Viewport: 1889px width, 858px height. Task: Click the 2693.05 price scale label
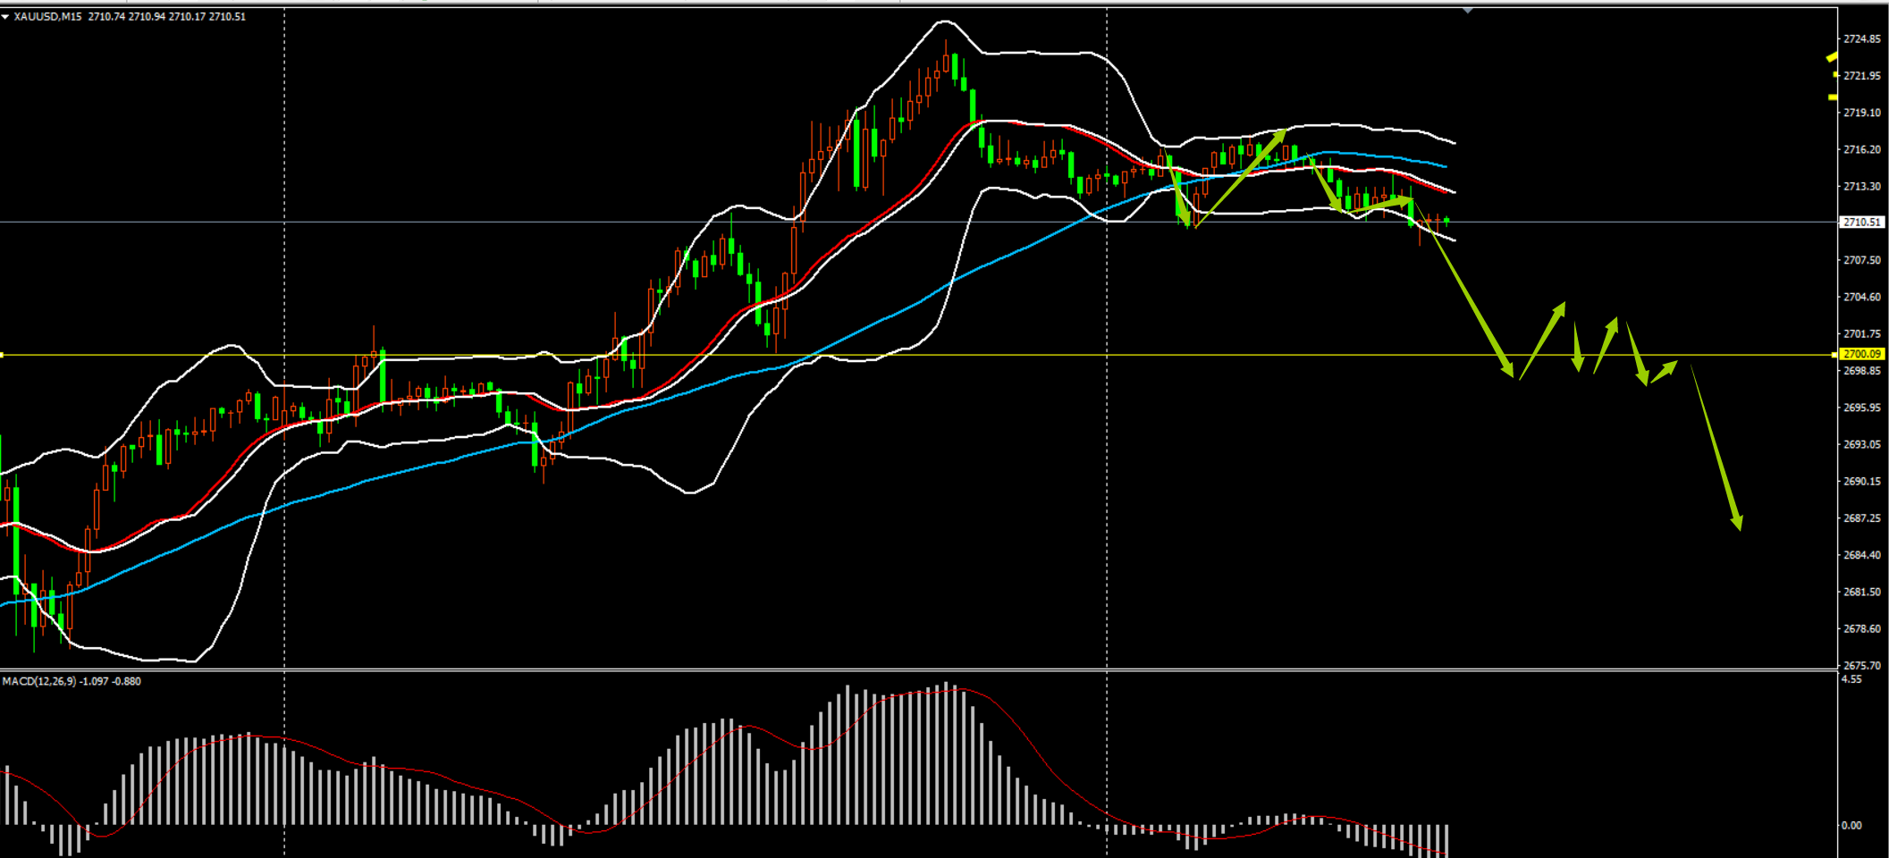coord(1862,444)
